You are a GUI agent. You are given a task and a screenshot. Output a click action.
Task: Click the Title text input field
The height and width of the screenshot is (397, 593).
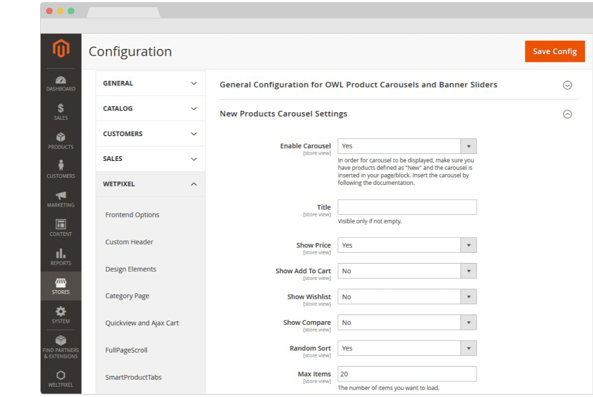click(407, 207)
